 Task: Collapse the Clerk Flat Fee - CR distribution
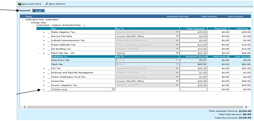point(39,53)
